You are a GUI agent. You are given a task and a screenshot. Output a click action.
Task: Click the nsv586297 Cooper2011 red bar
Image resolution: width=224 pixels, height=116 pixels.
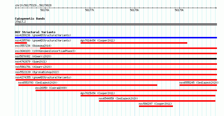[x=156, y=106]
